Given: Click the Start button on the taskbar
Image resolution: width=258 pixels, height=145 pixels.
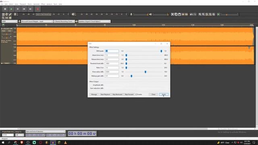Looking at the screenshot, I should coord(3,143).
